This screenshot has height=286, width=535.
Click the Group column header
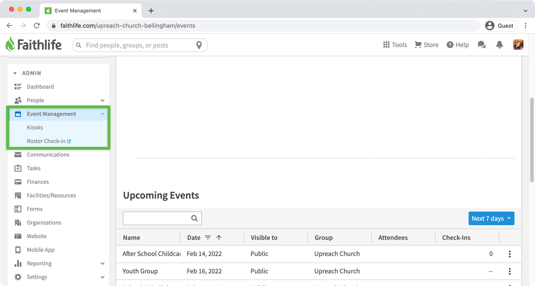[324, 238]
